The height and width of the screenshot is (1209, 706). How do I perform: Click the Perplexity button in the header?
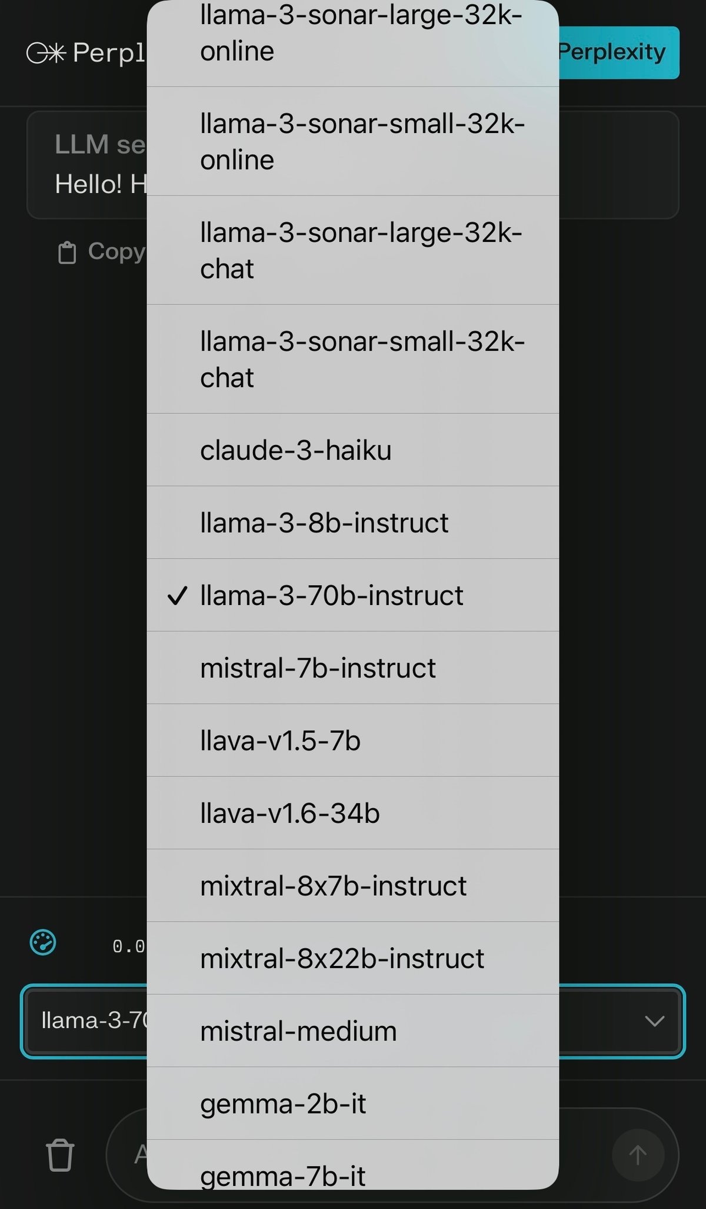click(612, 53)
